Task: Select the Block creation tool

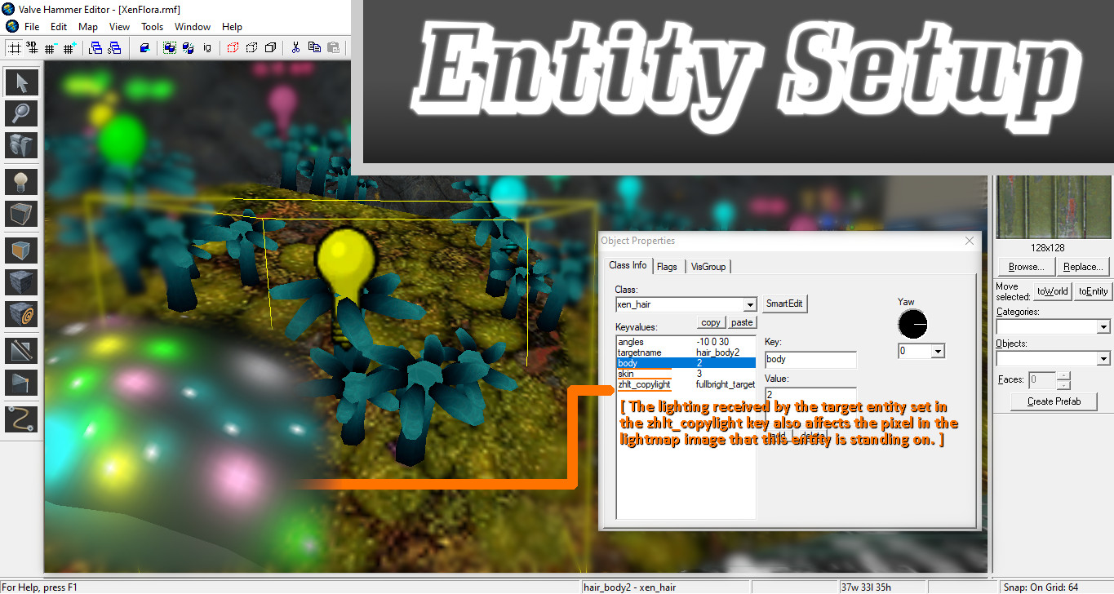Action: click(21, 214)
